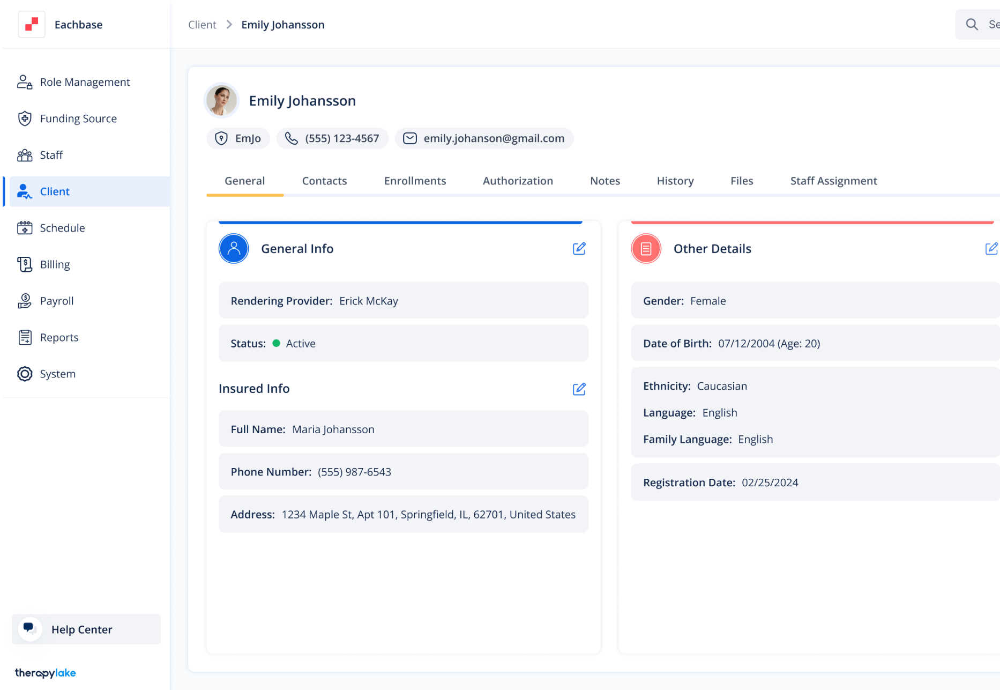This screenshot has width=1000, height=690.
Task: Click Emily Johansson's profile photo
Action: 221,101
